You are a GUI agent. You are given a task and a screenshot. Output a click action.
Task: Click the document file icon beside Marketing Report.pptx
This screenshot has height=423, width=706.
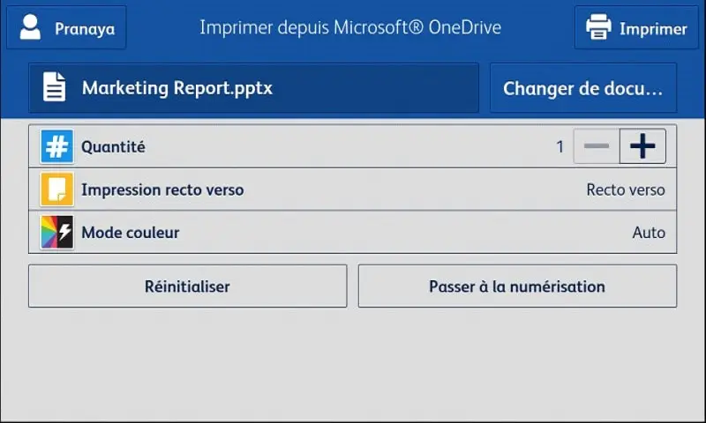(x=54, y=86)
